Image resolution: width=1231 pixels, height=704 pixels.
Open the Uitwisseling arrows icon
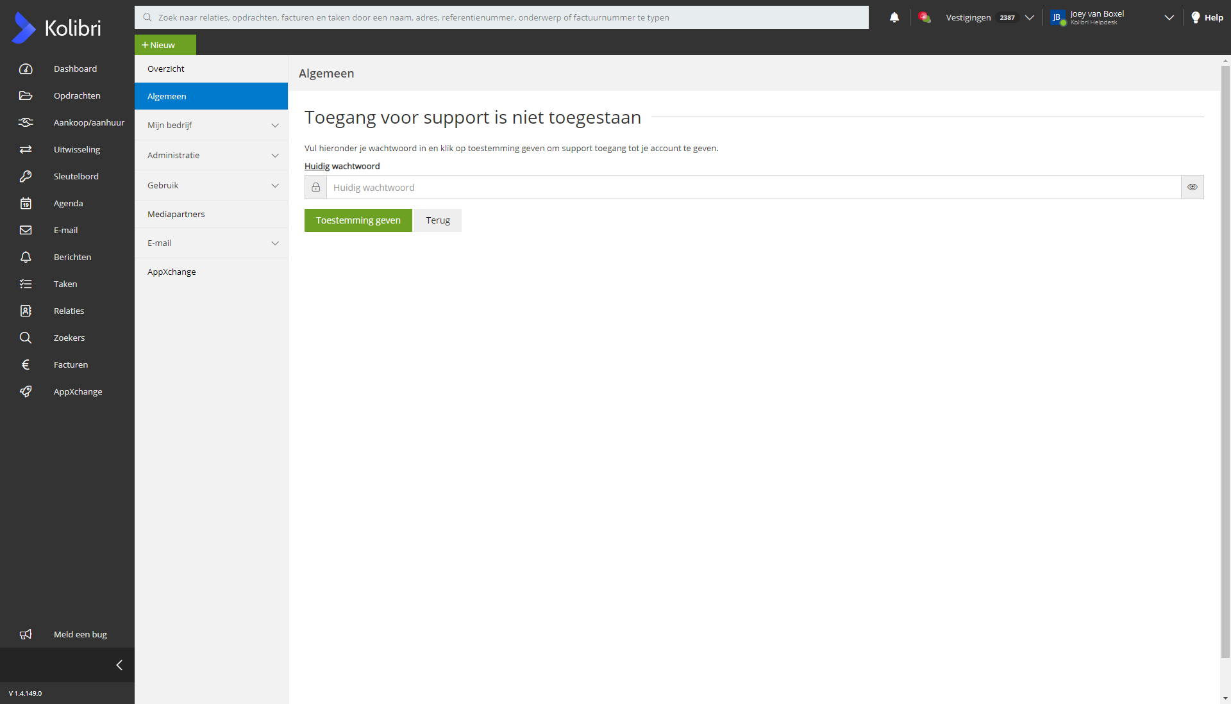pos(26,149)
